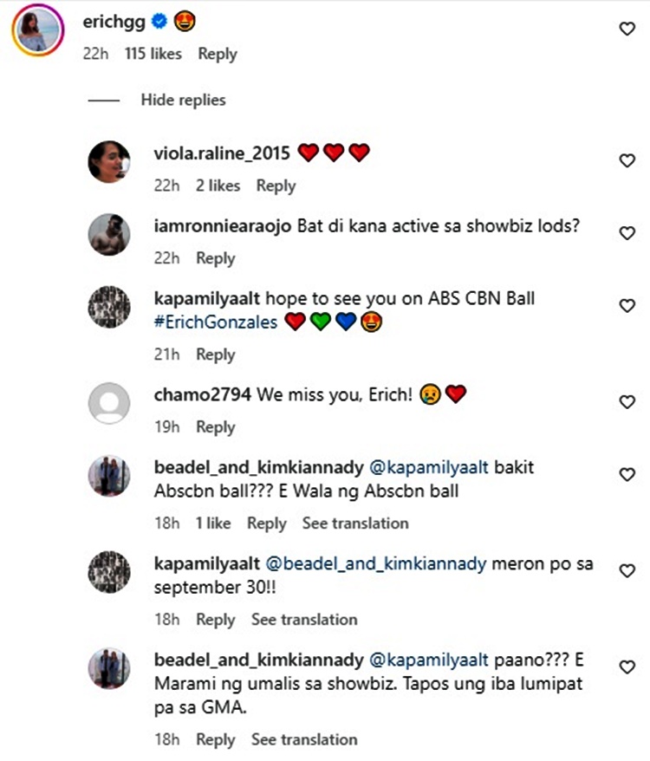Open the #ErichGonzales hashtag
The height and width of the screenshot is (761, 650).
click(x=215, y=322)
